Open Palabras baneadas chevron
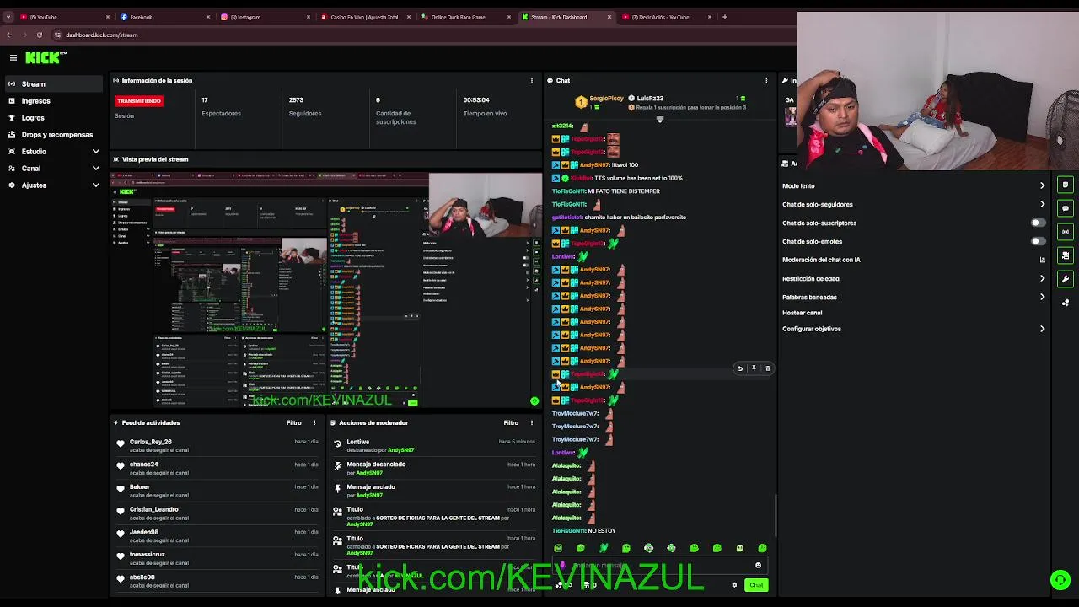The height and width of the screenshot is (607, 1079). click(1042, 297)
